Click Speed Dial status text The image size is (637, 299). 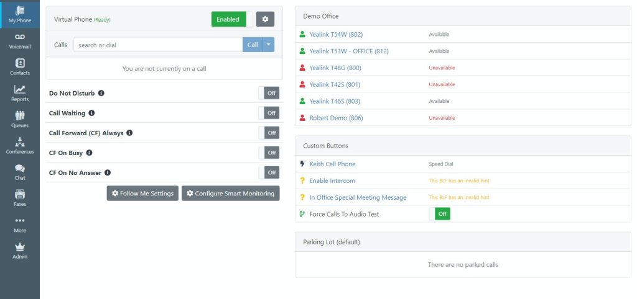pyautogui.click(x=441, y=164)
